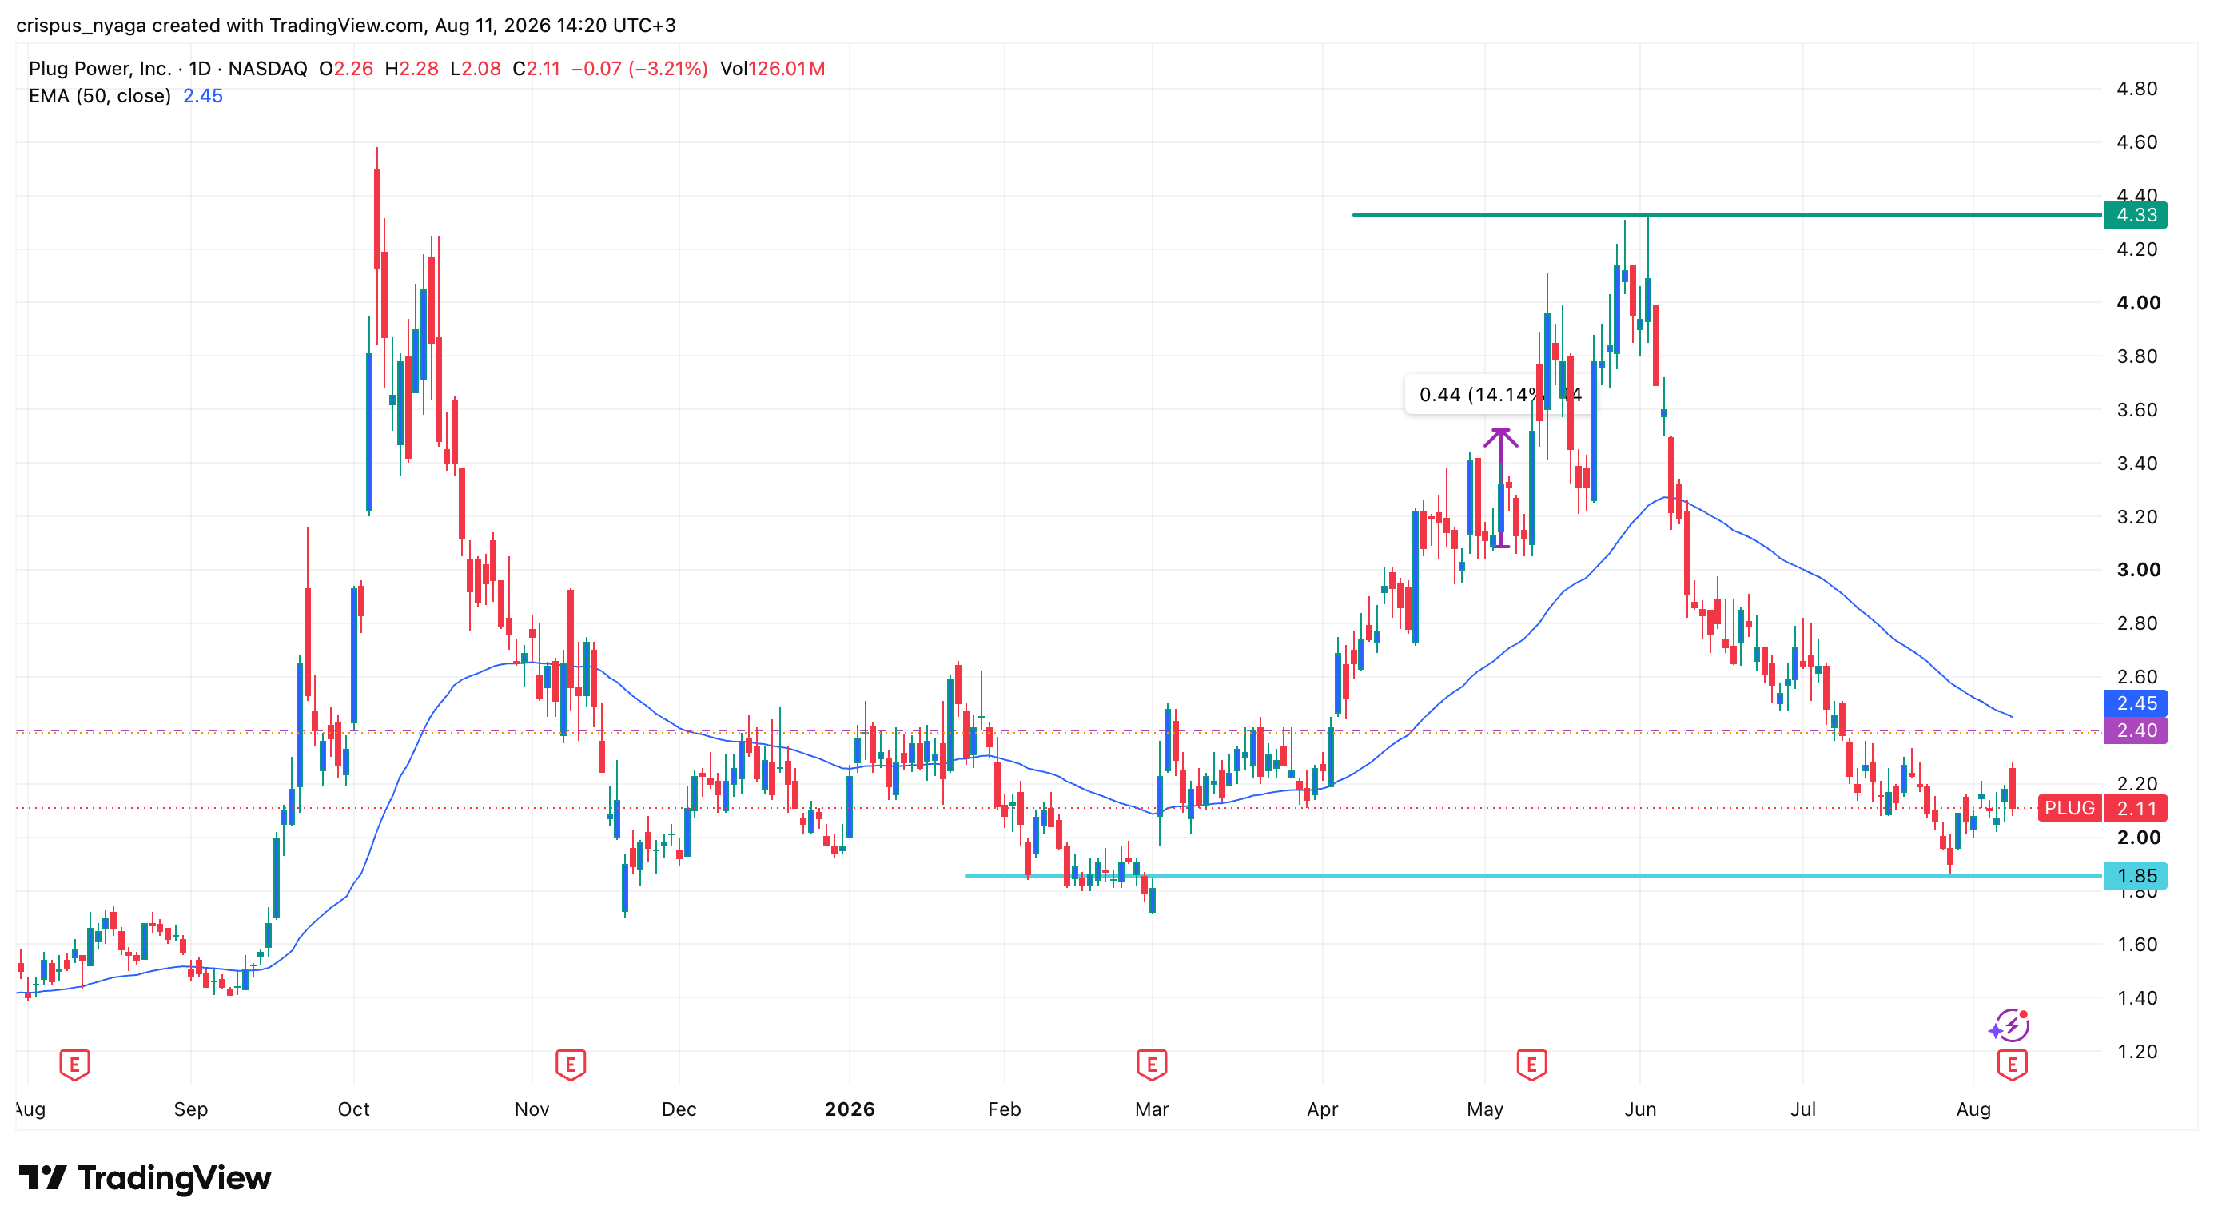Click the 2.20 price axis label
The width and height of the screenshot is (2214, 1226).
tap(2136, 783)
